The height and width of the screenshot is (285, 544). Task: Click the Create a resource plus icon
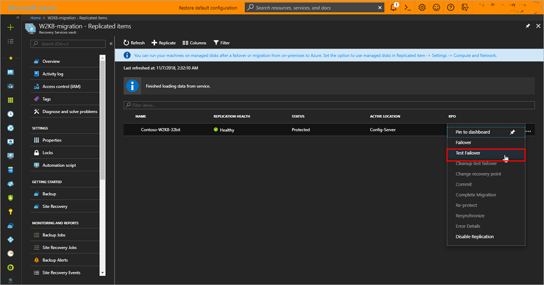(10, 27)
